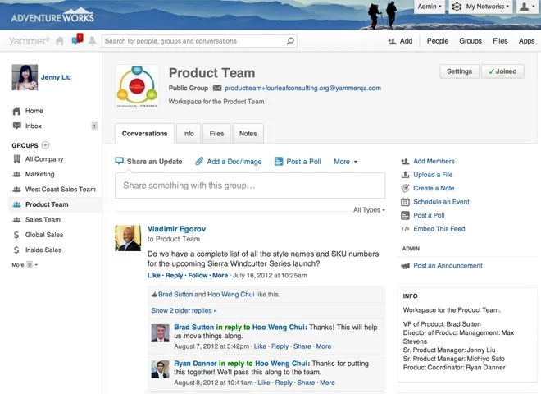Click the Post an Announcement megaphone icon
541x394 pixels.
point(406,266)
